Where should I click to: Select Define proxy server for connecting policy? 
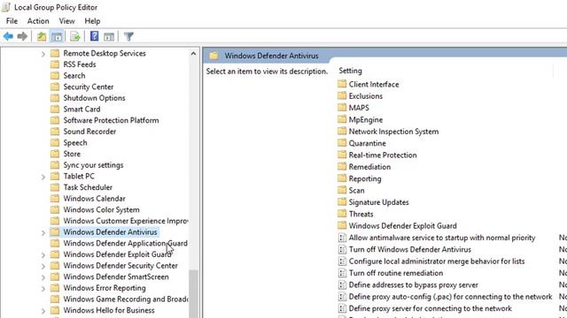[430, 308]
